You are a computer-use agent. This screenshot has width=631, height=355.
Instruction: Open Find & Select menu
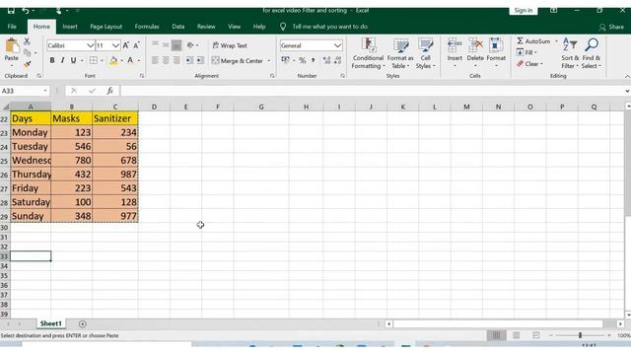tap(592, 53)
